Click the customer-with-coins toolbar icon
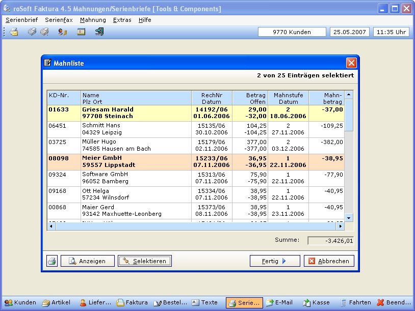 pos(63,32)
